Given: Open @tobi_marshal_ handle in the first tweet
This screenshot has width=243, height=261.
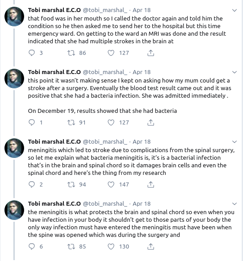Looking at the screenshot, I should point(105,10).
